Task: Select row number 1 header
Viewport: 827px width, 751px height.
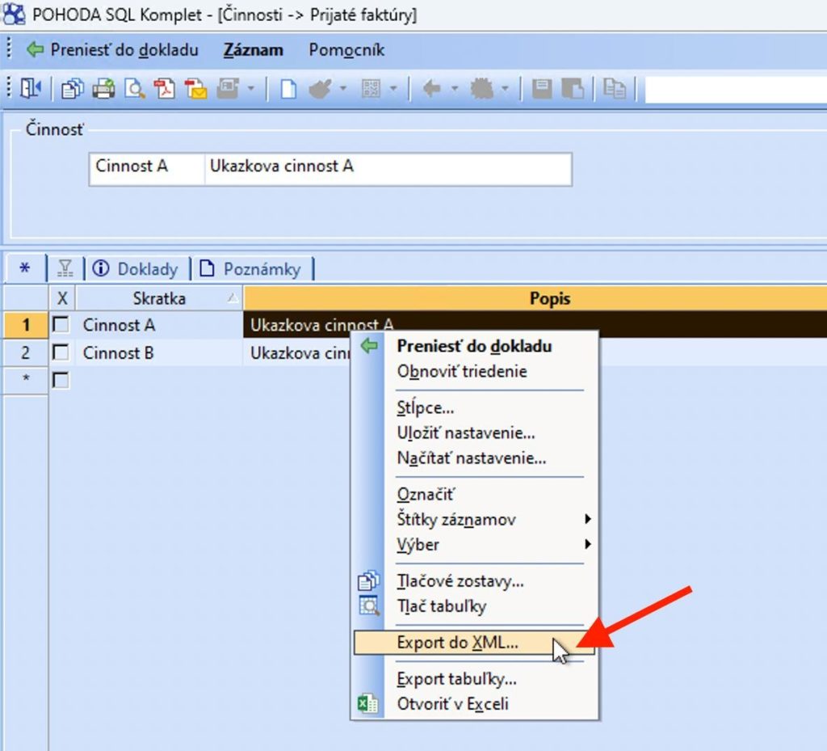Action: pyautogui.click(x=25, y=324)
